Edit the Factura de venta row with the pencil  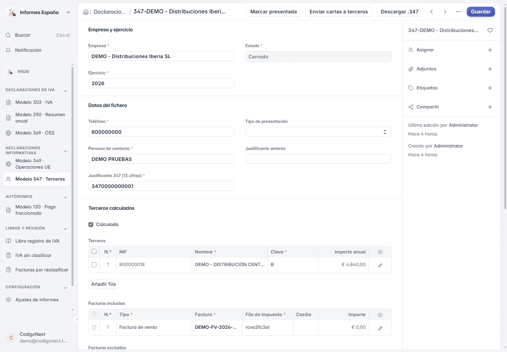[x=380, y=328]
